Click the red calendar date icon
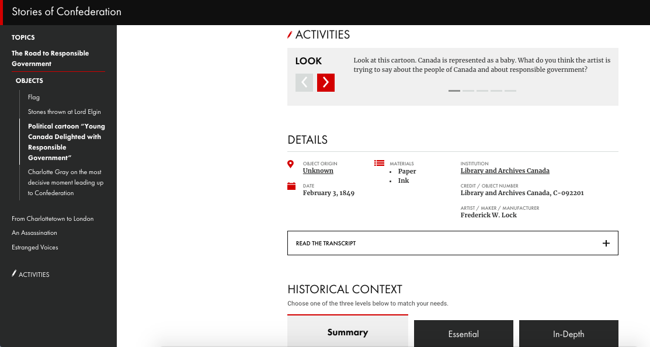 coord(291,186)
